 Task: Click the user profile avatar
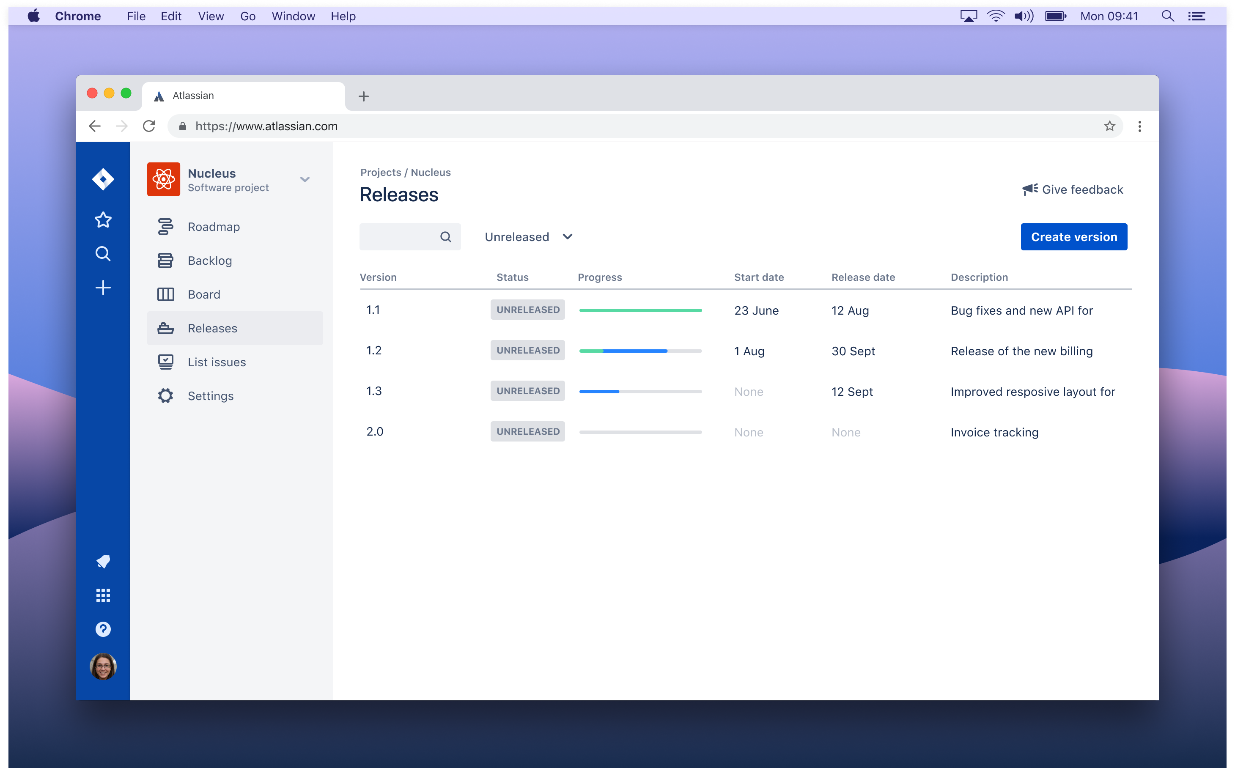tap(103, 667)
